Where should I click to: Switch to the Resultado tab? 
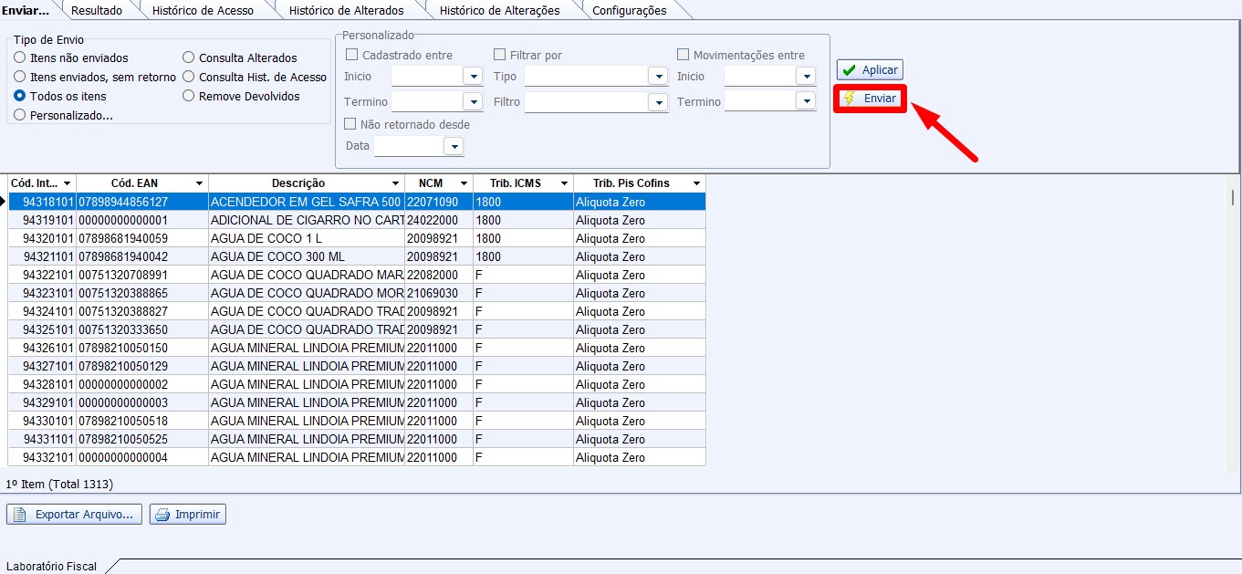[97, 11]
